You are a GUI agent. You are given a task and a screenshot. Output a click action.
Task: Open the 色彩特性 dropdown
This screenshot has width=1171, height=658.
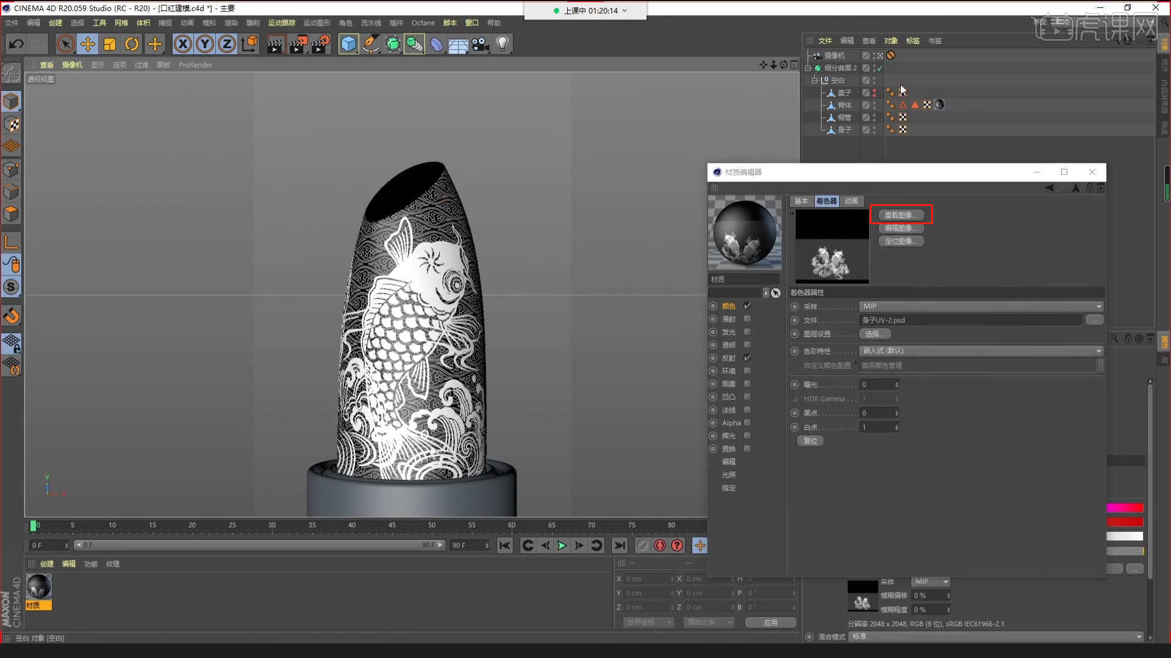tap(981, 351)
